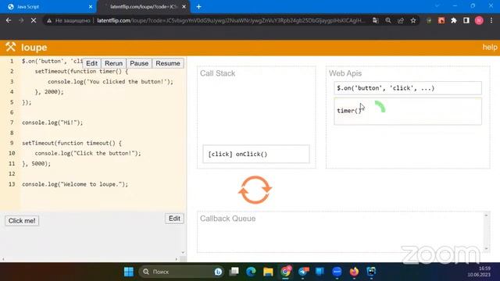Open the pink profile avatar
This screenshot has width=500, height=281.
coord(479,21)
